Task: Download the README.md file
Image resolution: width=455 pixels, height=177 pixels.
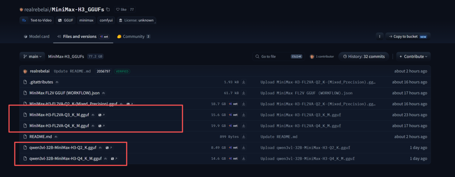Action: pyautogui.click(x=244, y=137)
